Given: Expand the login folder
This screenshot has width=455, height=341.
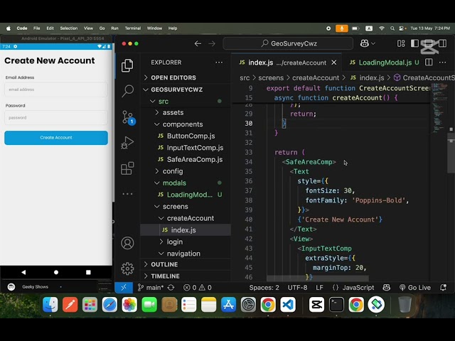Looking at the screenshot, I should tap(186, 242).
